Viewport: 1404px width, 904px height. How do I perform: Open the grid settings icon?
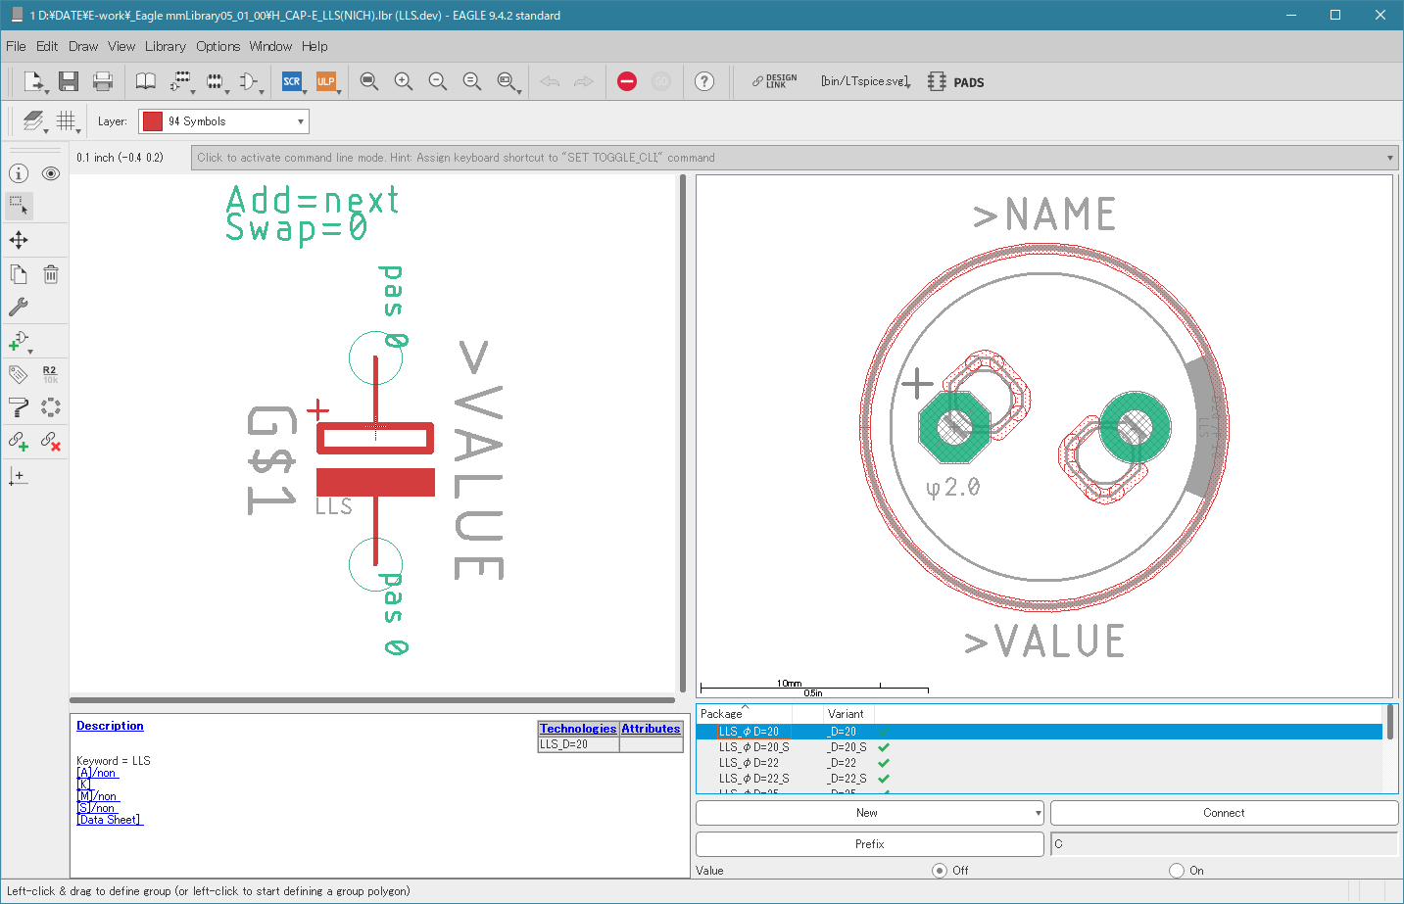[66, 121]
